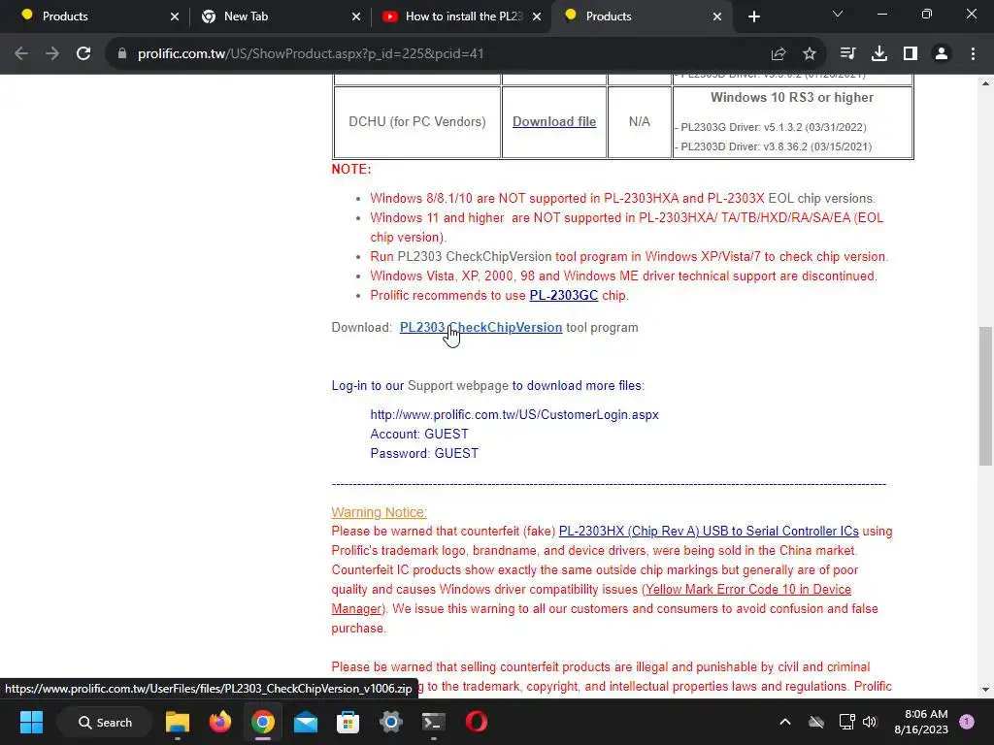Open Microsoft Store from taskbar
994x745 pixels.
point(348,722)
